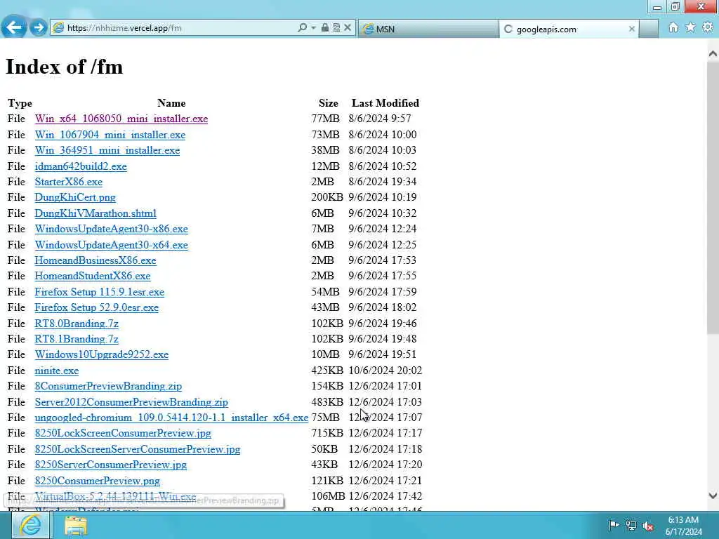Open the HomeandBusinessX86.exe link
The width and height of the screenshot is (719, 539).
(x=95, y=261)
